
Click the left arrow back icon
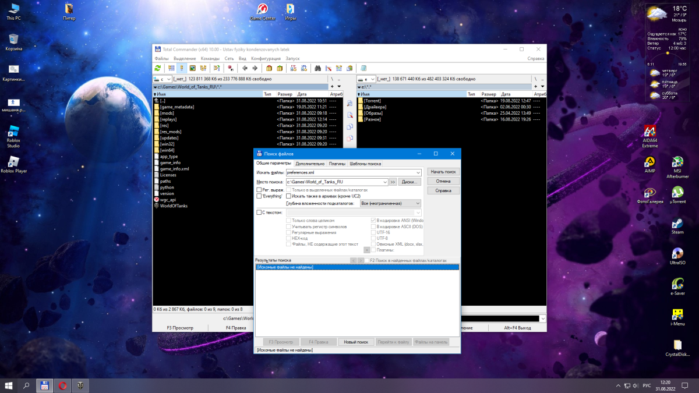pos(245,68)
